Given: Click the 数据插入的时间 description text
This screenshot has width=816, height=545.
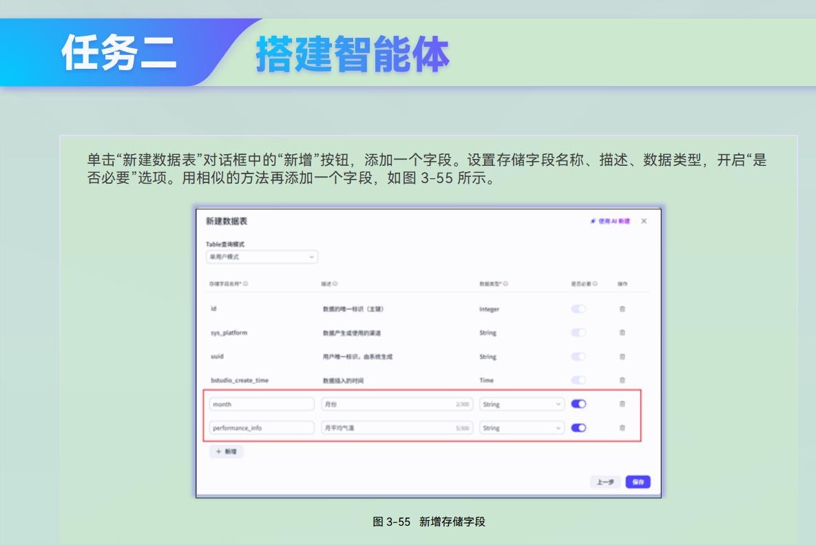Looking at the screenshot, I should click(343, 381).
